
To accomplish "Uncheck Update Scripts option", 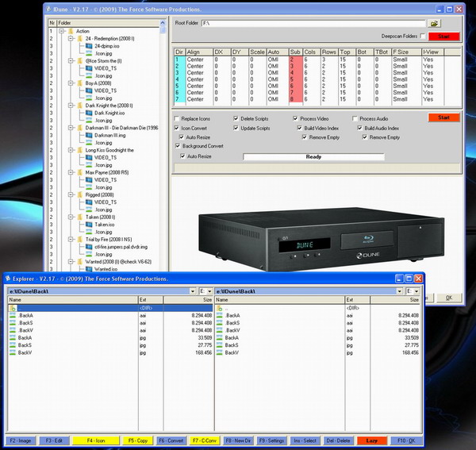I will tap(236, 128).
